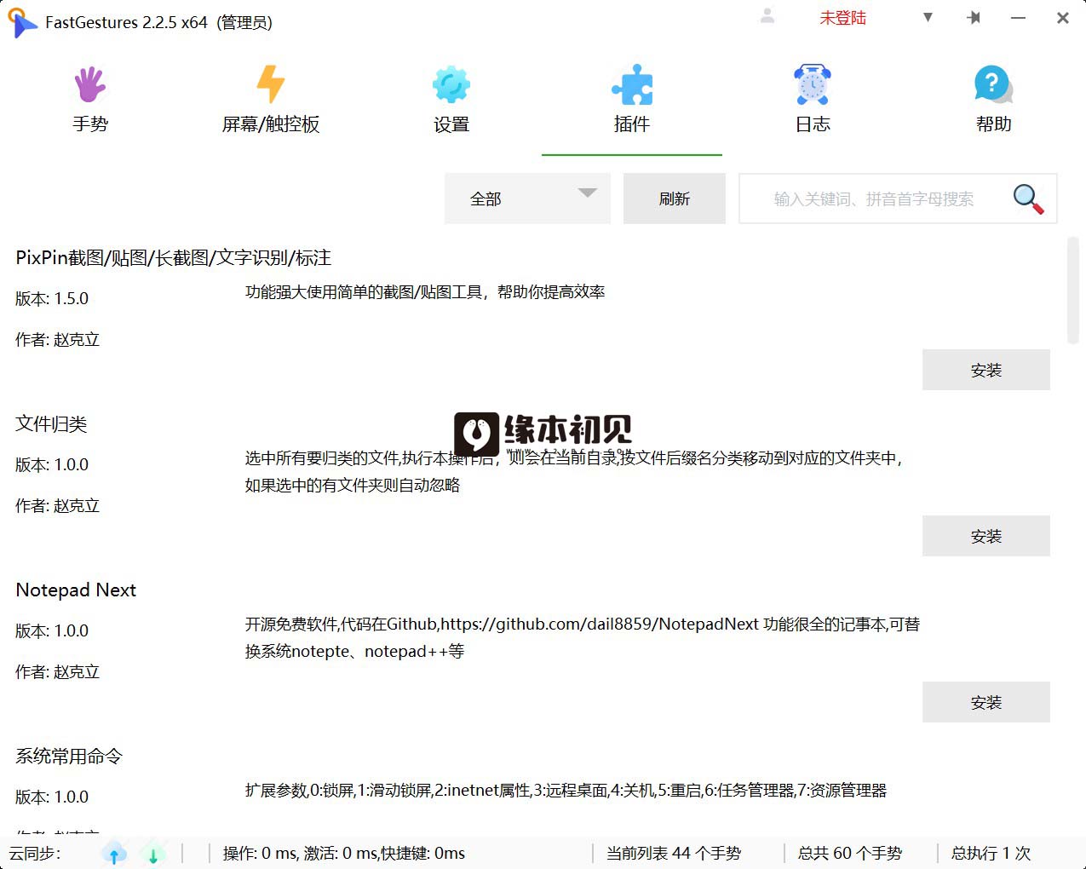Image resolution: width=1086 pixels, height=869 pixels.
Task: Click 版本: 1.0.0 under 系统常用命令
Action: pyautogui.click(x=52, y=797)
